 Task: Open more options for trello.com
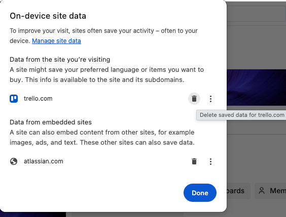pos(210,99)
